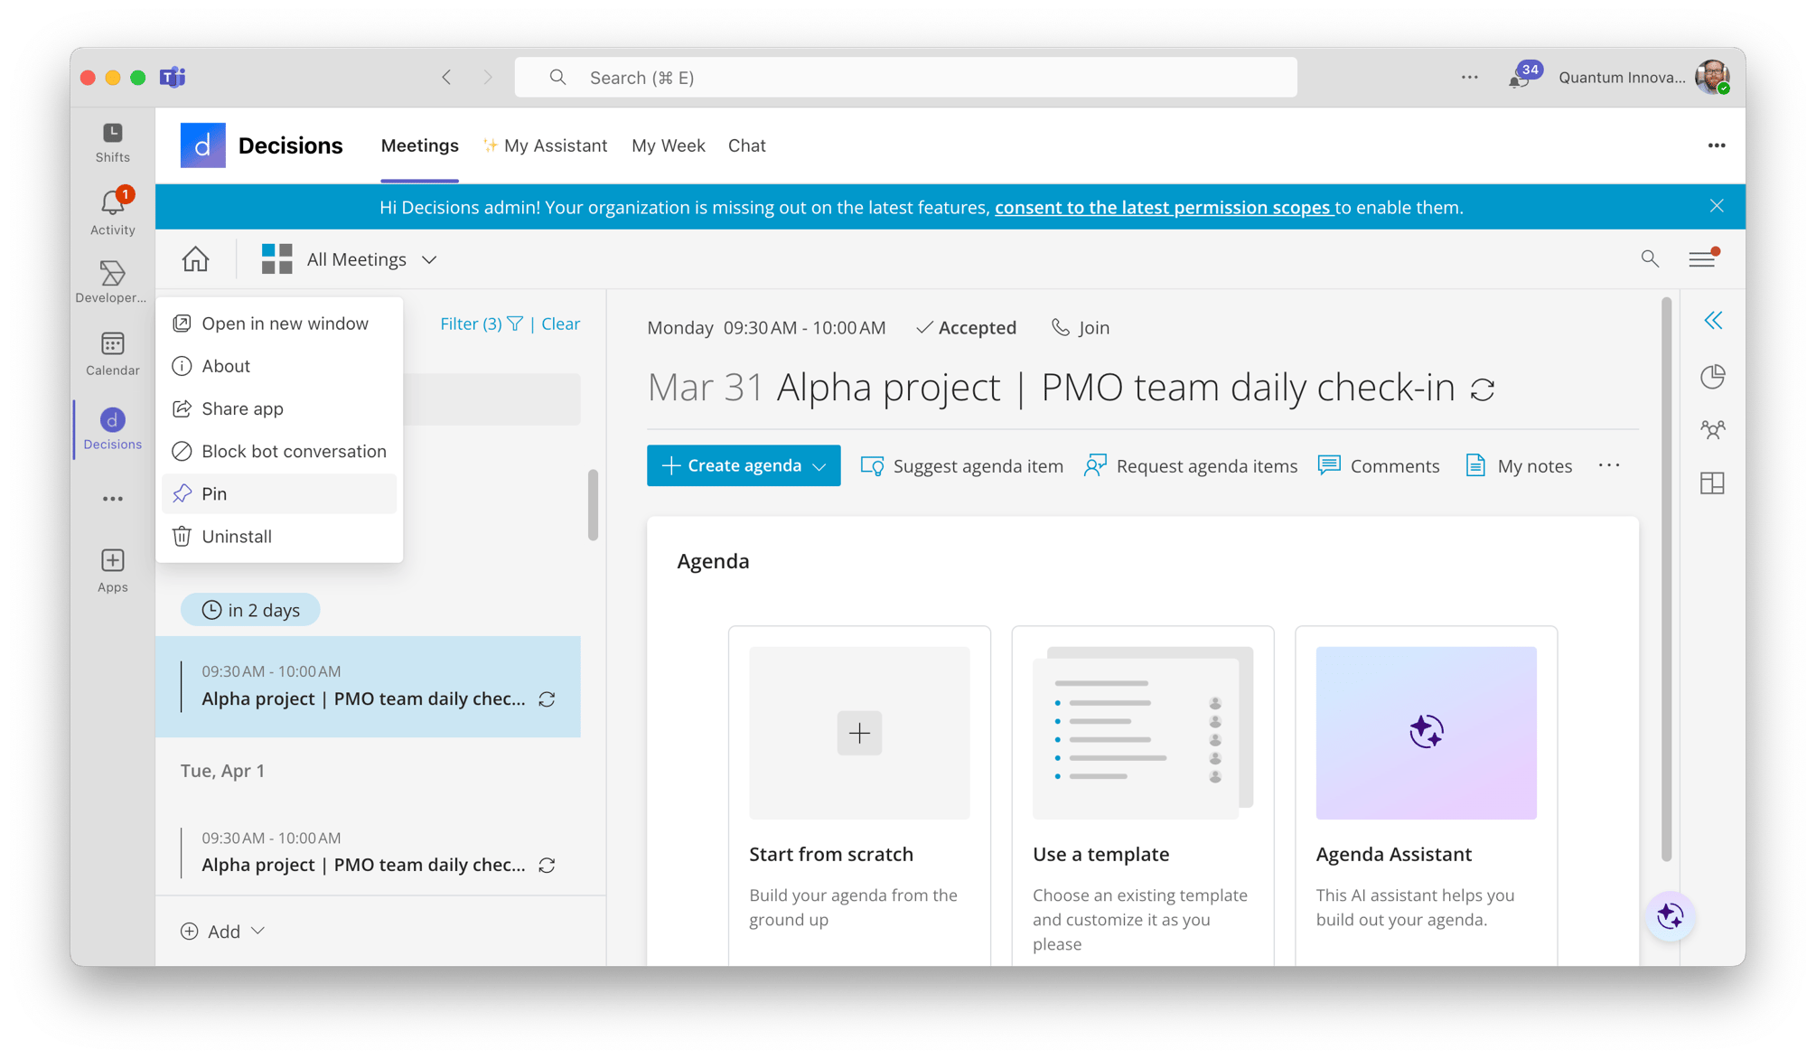Click consent to the latest permission scopes link

click(x=1164, y=207)
